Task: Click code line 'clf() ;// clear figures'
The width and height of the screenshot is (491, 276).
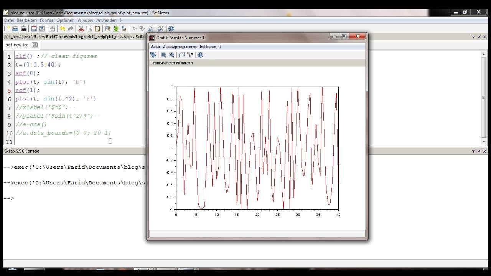Action: point(56,56)
